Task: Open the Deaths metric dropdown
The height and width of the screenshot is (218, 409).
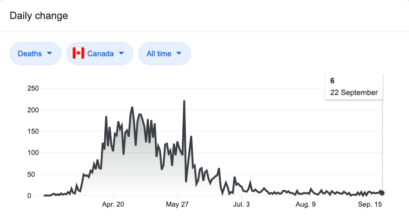Action: tap(35, 53)
